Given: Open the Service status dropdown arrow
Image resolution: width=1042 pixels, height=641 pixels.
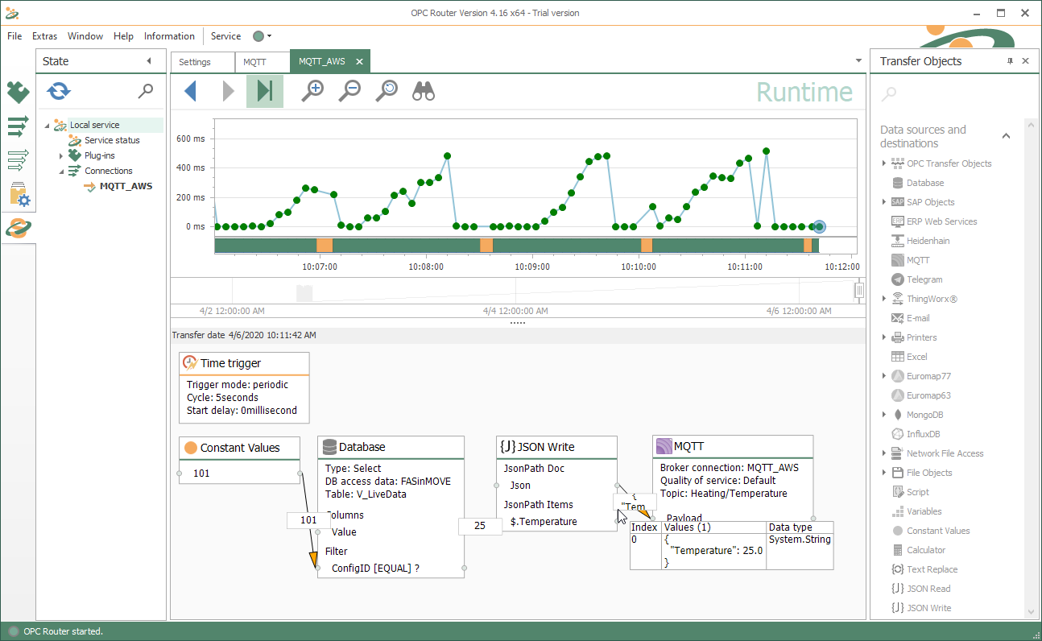Looking at the screenshot, I should point(269,36).
